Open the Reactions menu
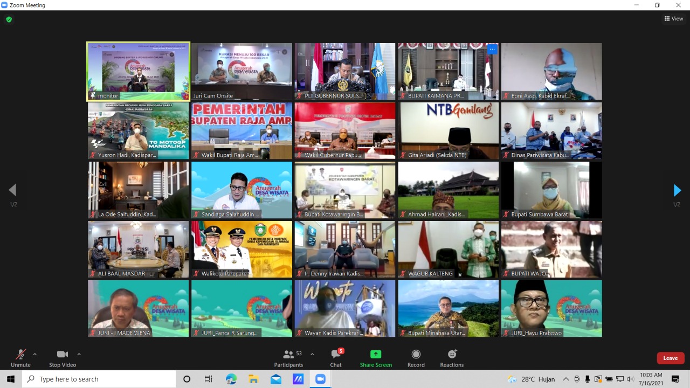The width and height of the screenshot is (690, 388). (x=452, y=358)
